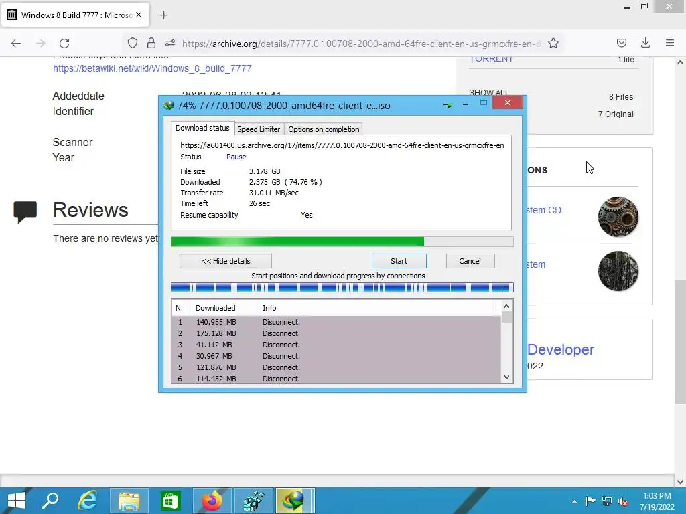The height and width of the screenshot is (514, 686).
Task: Click the 7 Original count text
Action: 616,114
